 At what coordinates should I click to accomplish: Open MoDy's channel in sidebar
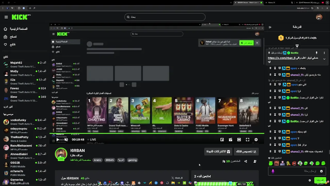[25, 73]
